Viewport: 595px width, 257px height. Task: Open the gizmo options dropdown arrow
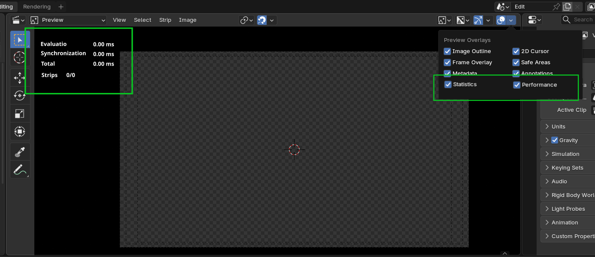(489, 20)
